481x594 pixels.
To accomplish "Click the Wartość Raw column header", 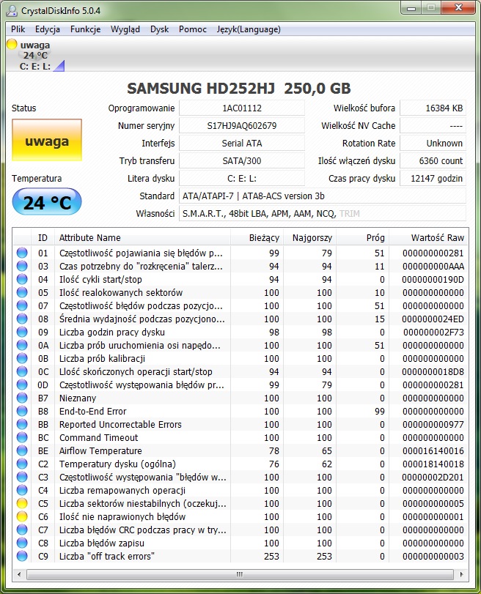I will (429, 237).
